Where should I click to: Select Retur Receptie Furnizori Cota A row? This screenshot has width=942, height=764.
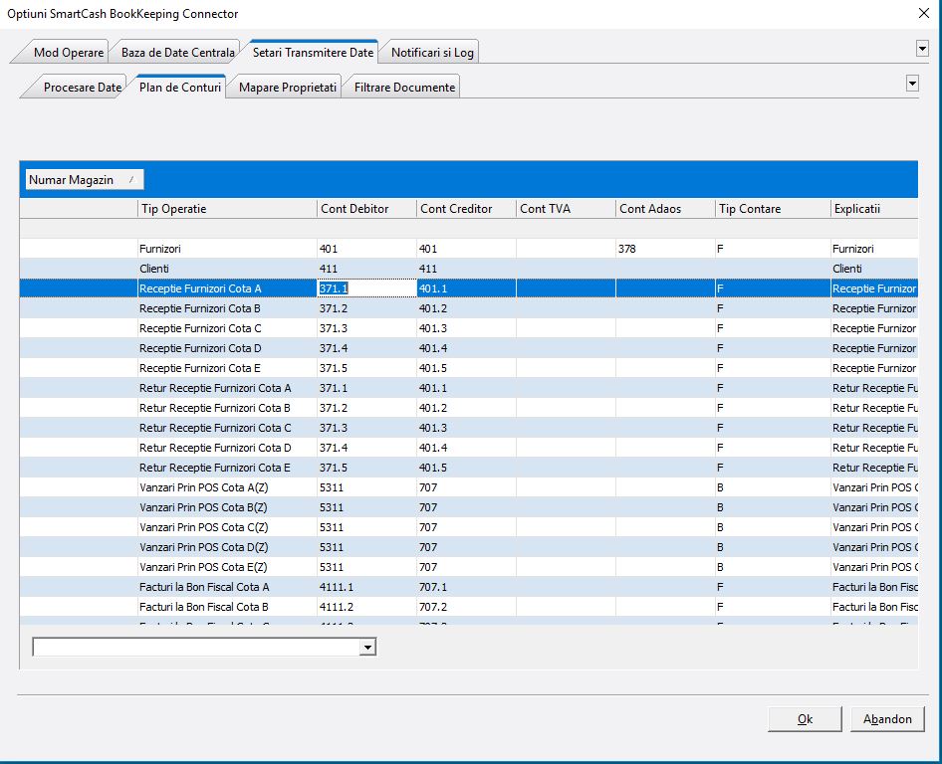tap(469, 388)
